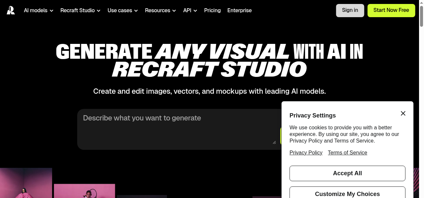Click the Sign in button
Screen dimensions: 424x198
click(350, 10)
